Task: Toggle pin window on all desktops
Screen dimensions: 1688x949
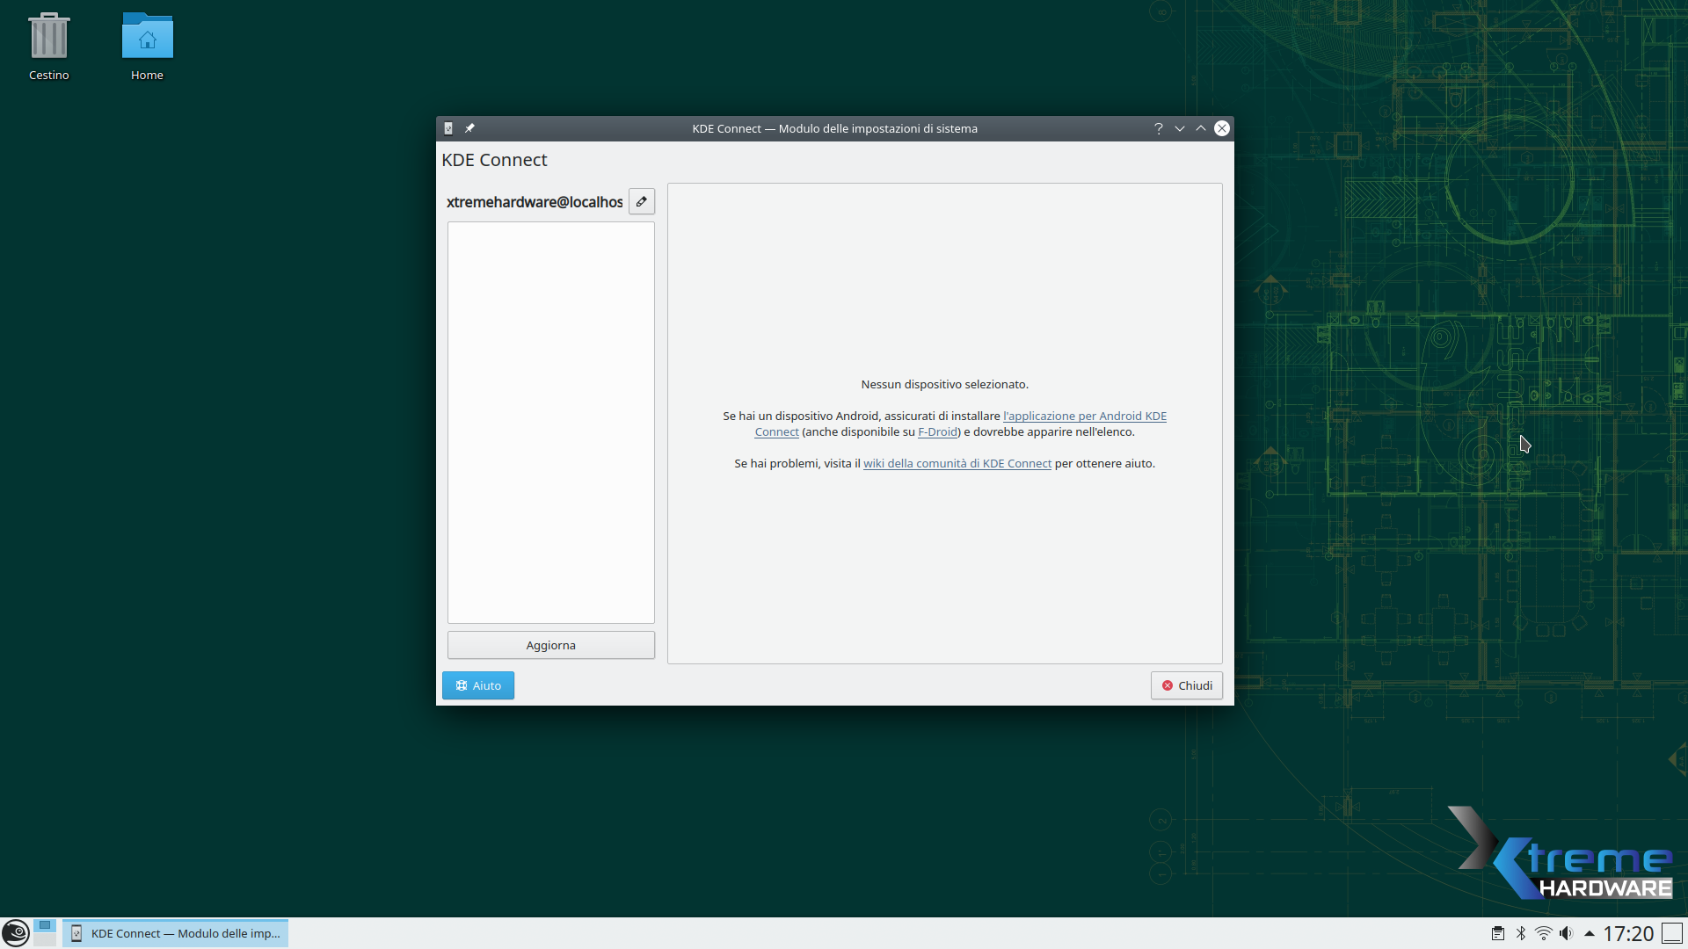Action: [469, 128]
